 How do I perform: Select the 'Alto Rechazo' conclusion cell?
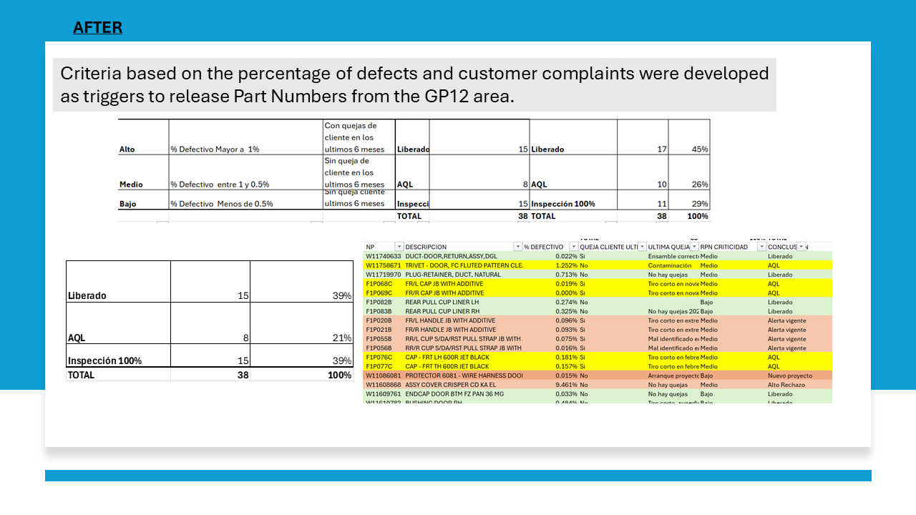(787, 385)
